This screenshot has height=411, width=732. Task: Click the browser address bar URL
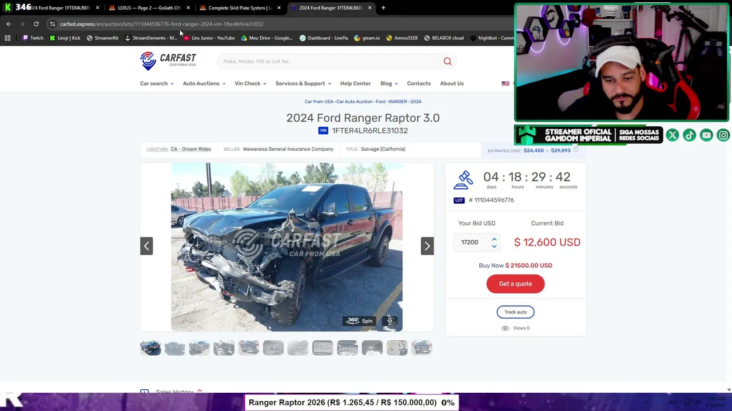(162, 24)
